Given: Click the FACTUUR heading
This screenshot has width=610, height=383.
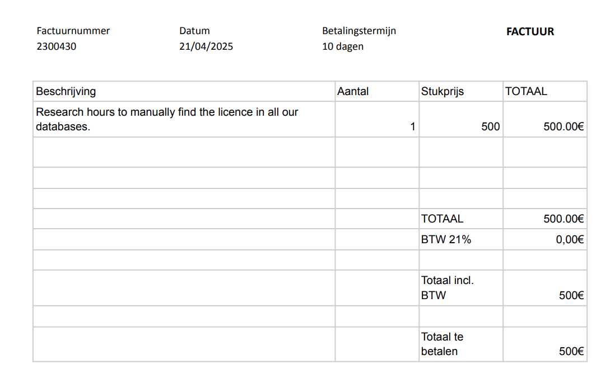Looking at the screenshot, I should [530, 31].
